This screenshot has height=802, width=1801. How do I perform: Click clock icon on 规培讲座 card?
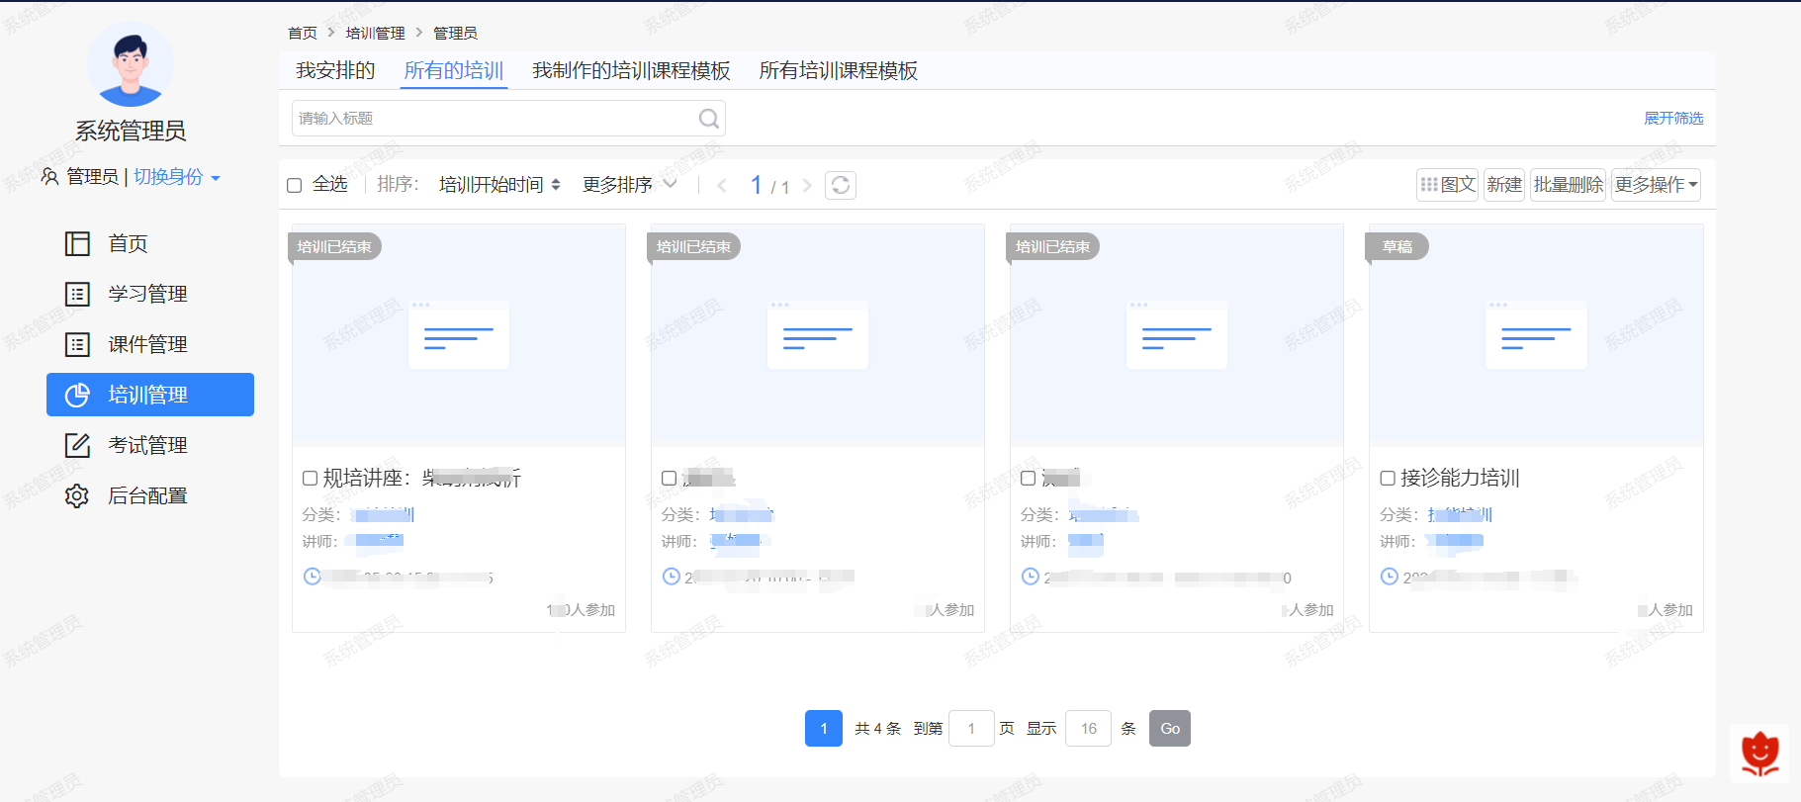[313, 577]
